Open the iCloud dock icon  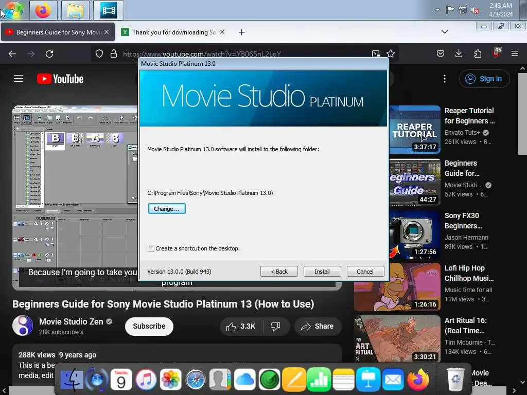(244, 380)
